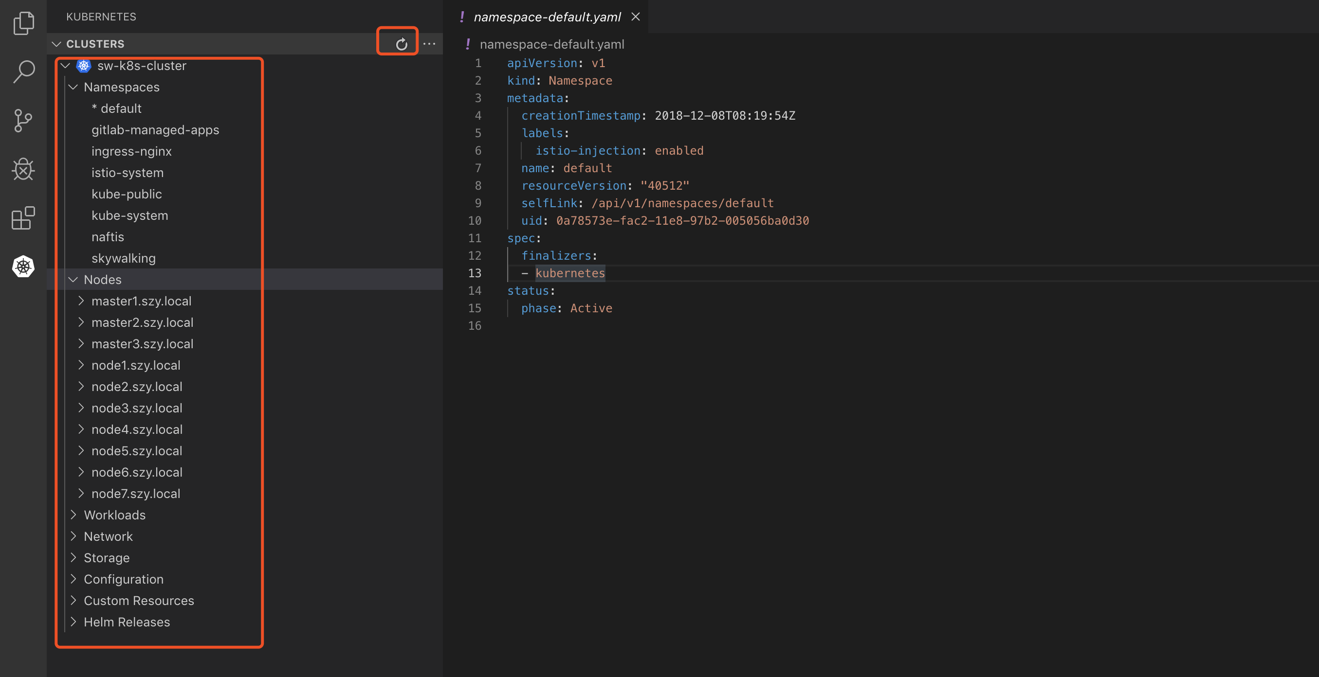Image resolution: width=1319 pixels, height=677 pixels.
Task: Open the Explorer sidebar icon
Action: click(23, 22)
